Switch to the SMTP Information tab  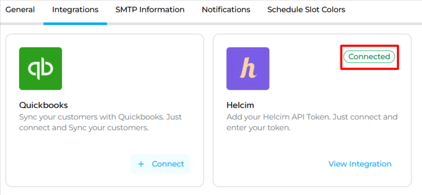tap(150, 9)
